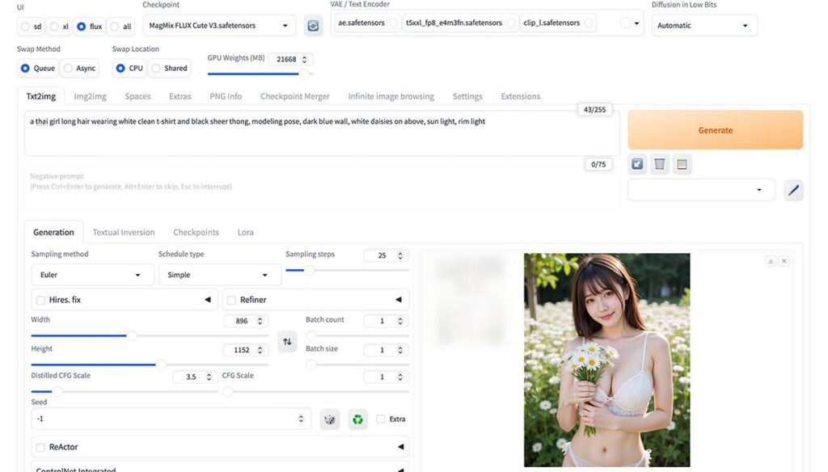Tick the Extra seed checkbox
The height and width of the screenshot is (472, 828).
[x=381, y=419]
